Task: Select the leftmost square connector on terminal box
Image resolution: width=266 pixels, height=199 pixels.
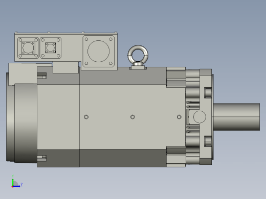Action: click(28, 48)
